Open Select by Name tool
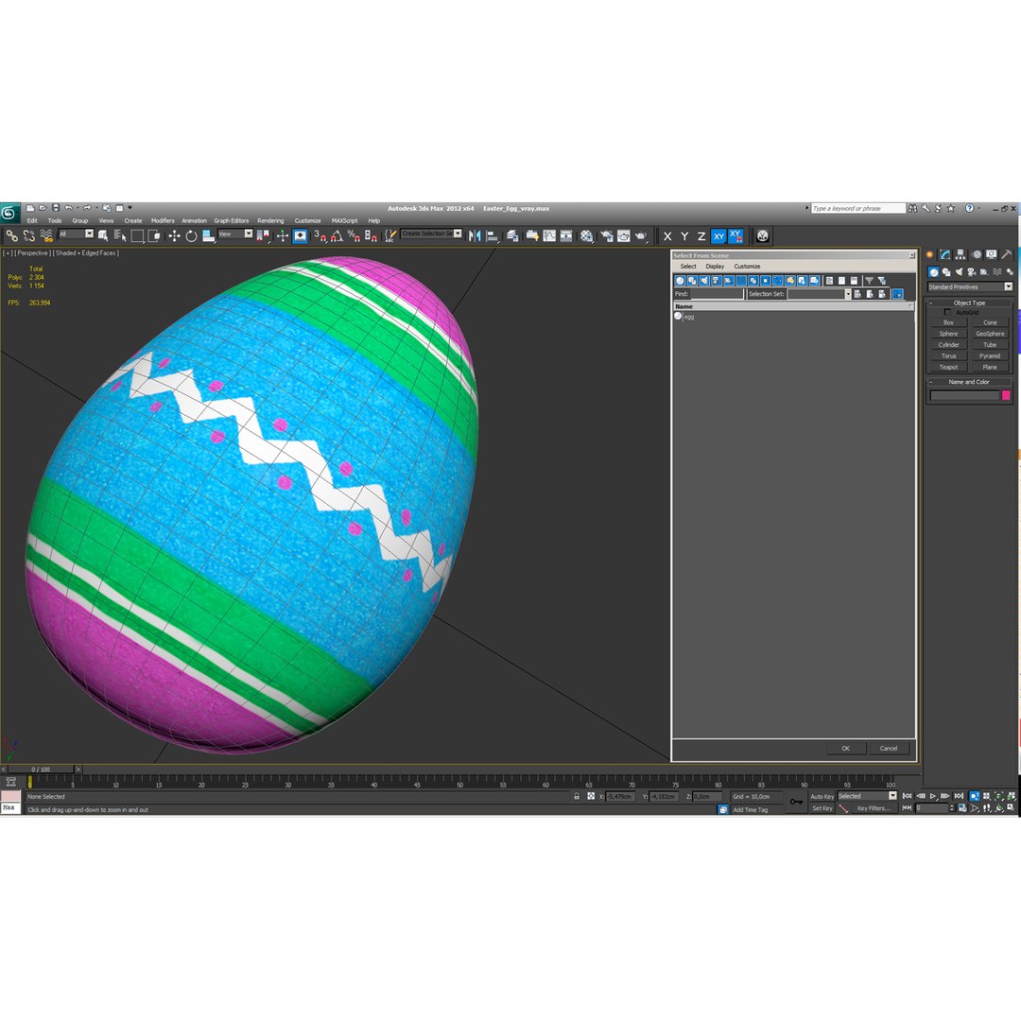 [x=120, y=235]
